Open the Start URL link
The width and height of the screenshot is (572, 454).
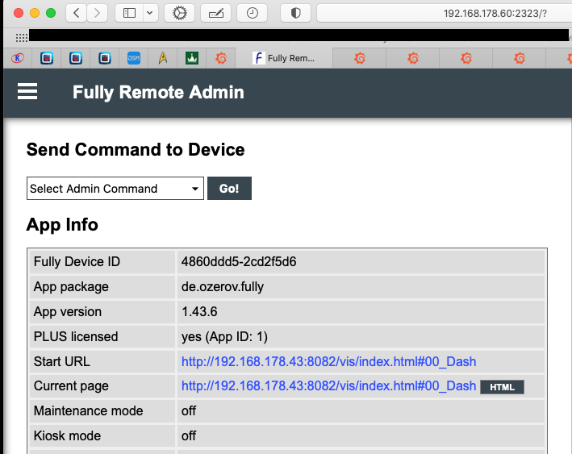(328, 361)
